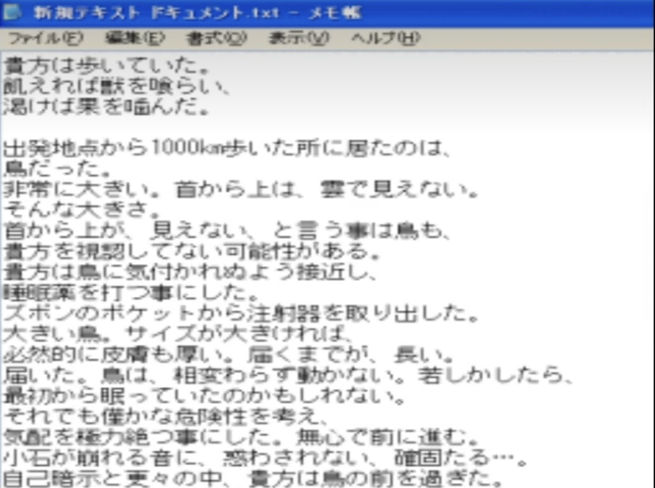The width and height of the screenshot is (655, 488).
Task: Click the blank line above 出発地点から
Action: coord(185,128)
